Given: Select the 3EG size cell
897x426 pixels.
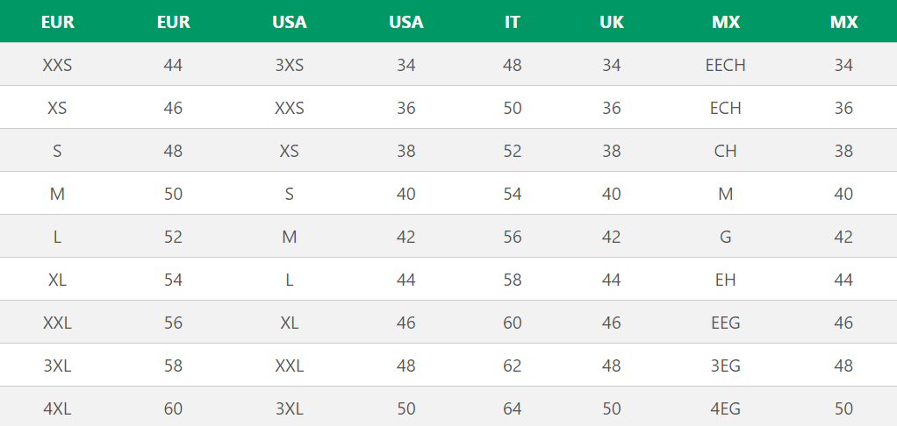Looking at the screenshot, I should [725, 366].
